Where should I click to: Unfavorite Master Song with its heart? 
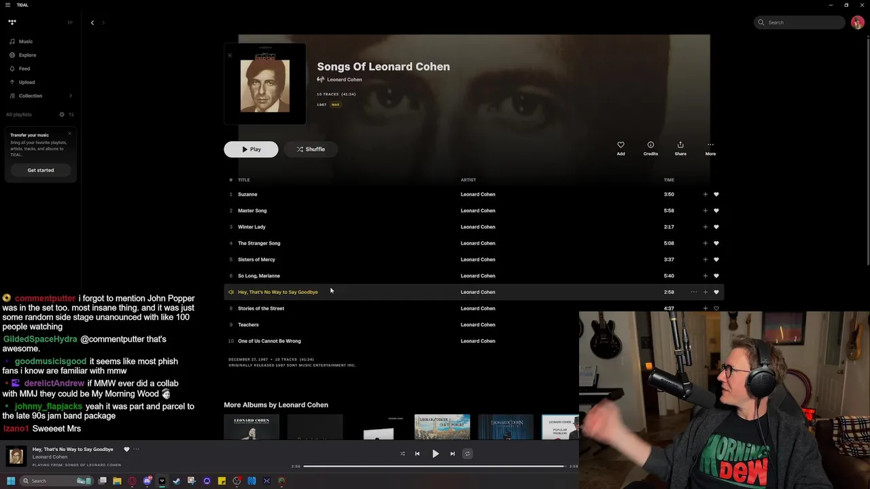[x=716, y=211]
